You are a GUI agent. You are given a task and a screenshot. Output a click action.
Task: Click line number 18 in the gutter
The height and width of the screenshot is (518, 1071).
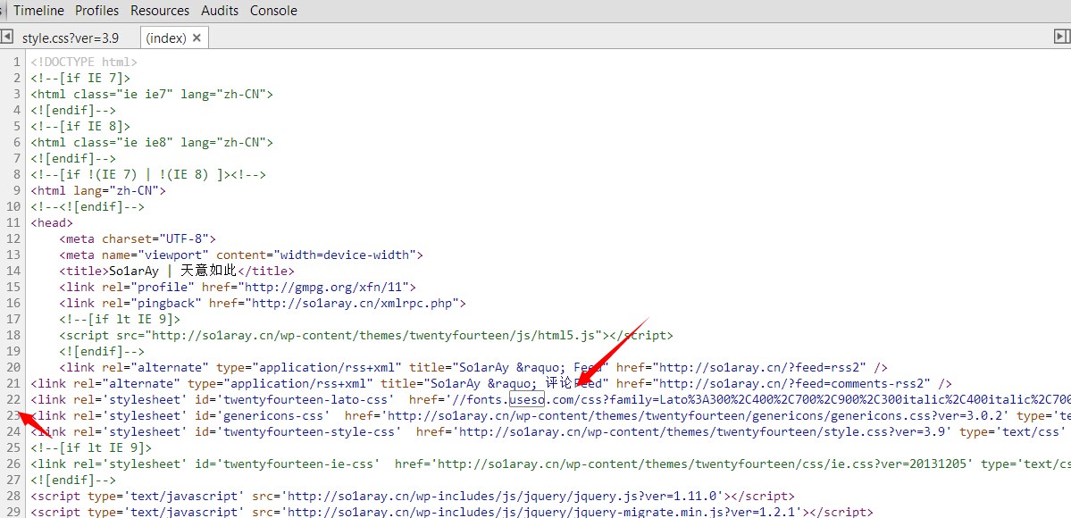[x=13, y=336]
